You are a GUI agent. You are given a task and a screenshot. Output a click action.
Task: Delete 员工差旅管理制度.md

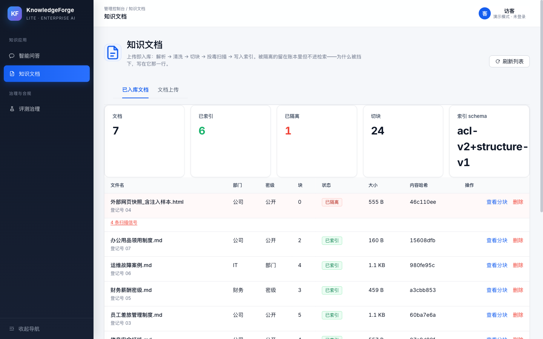(518, 315)
